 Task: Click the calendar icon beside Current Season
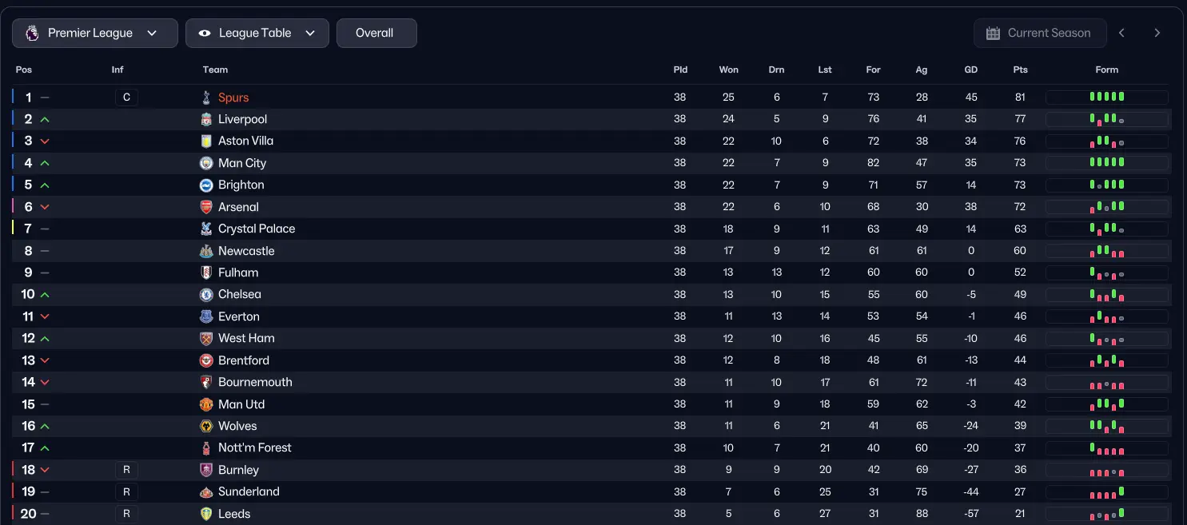993,34
